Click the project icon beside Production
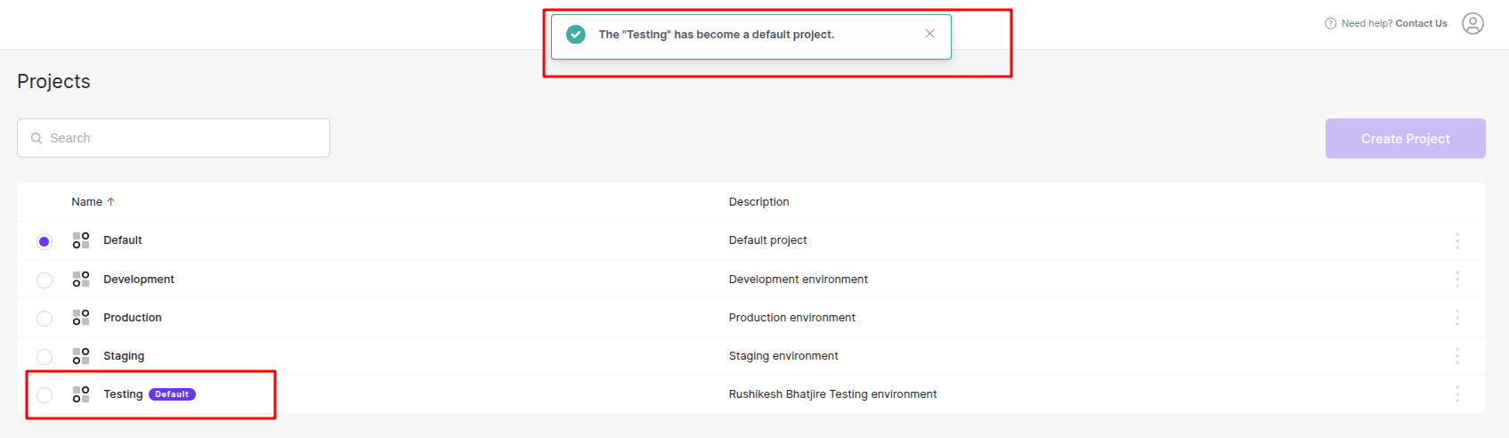Image resolution: width=1509 pixels, height=438 pixels. [x=81, y=318]
